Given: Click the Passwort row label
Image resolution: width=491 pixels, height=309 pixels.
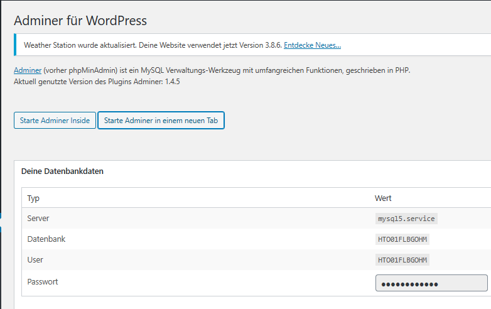Looking at the screenshot, I should 43,282.
